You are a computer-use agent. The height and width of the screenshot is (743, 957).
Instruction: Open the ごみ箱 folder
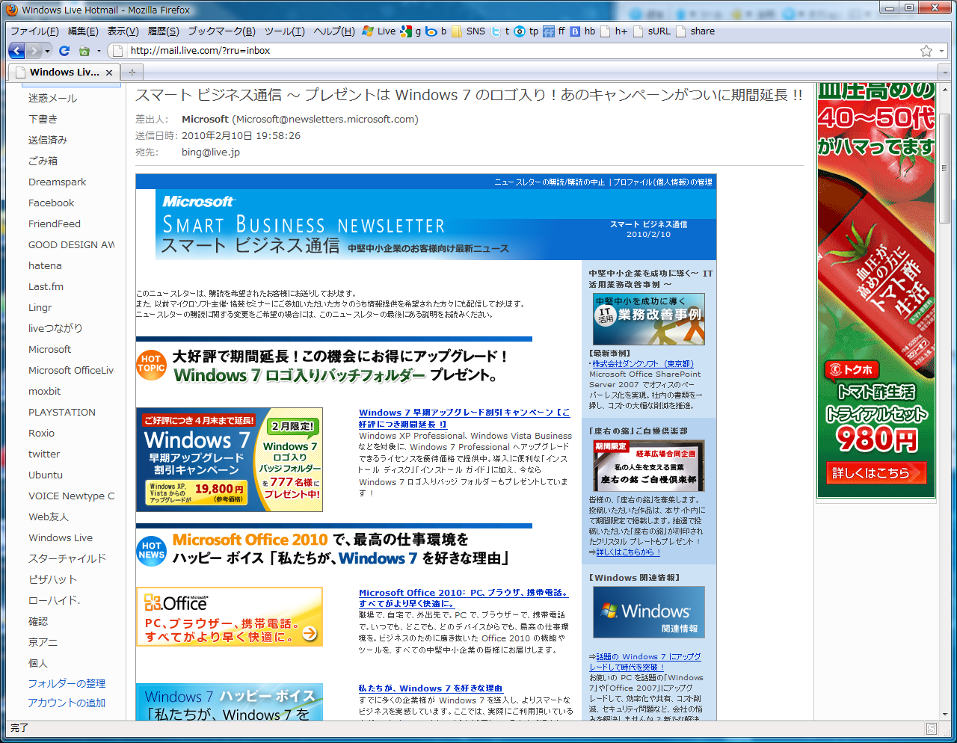coord(43,161)
